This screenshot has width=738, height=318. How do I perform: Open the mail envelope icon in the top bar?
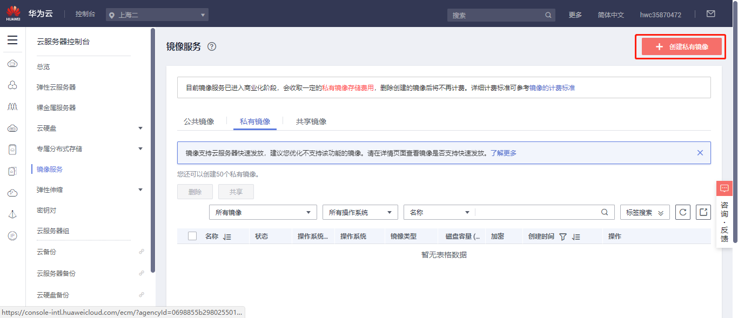click(711, 14)
